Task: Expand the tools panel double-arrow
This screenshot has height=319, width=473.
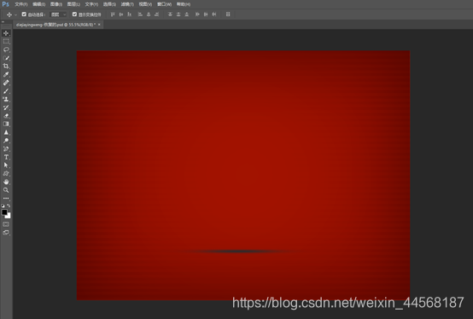Action: point(3,22)
